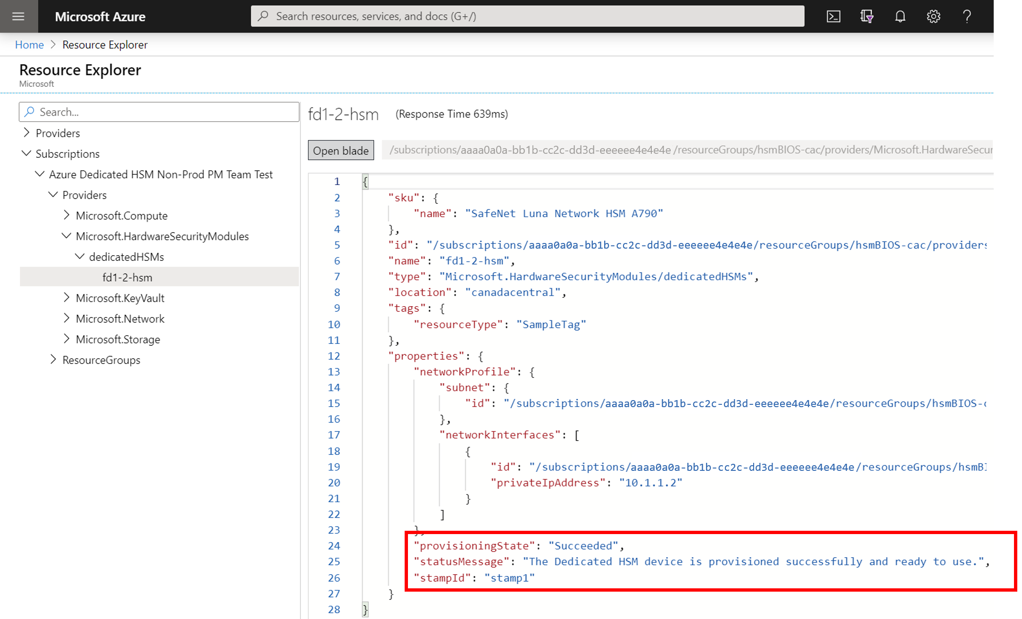Screen dimensions: 1022x619
Task: Click the Search resources, services, and docs field
Action: point(528,16)
